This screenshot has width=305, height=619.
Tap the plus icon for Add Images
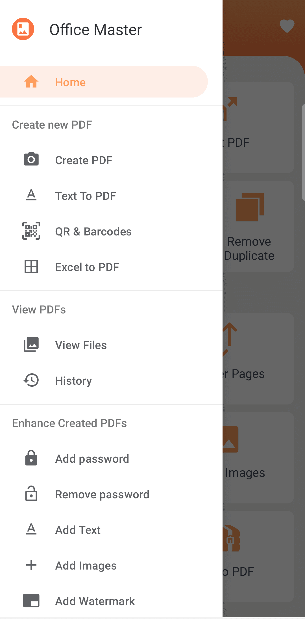[31, 565]
